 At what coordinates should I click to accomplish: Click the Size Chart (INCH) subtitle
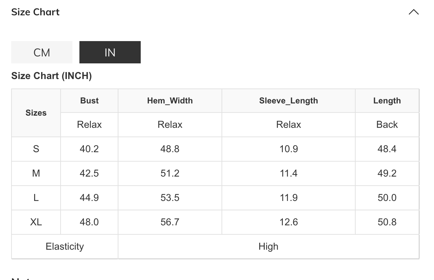click(52, 76)
